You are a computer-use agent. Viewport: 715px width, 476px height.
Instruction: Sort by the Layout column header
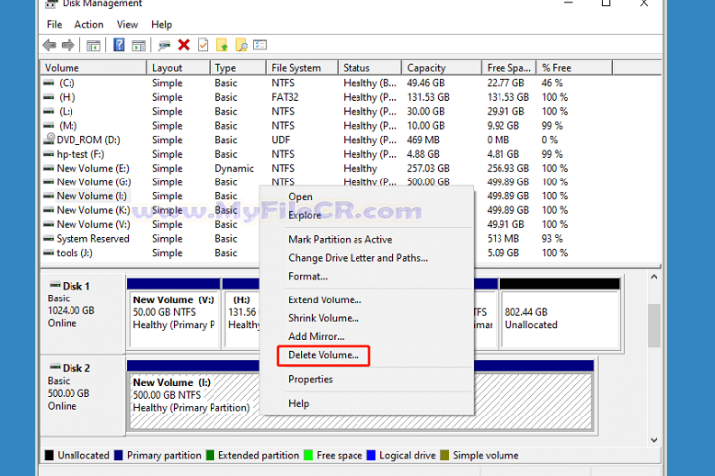(179, 68)
